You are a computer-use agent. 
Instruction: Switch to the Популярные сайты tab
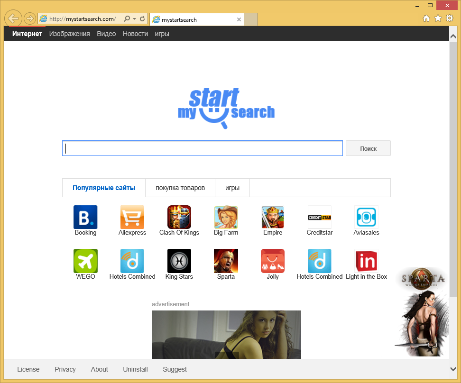click(104, 188)
